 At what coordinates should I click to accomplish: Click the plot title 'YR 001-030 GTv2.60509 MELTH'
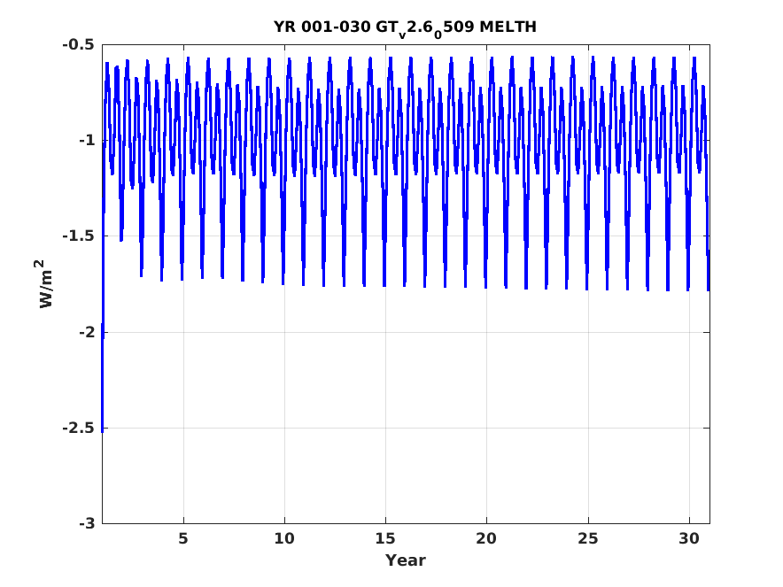pyautogui.click(x=405, y=28)
